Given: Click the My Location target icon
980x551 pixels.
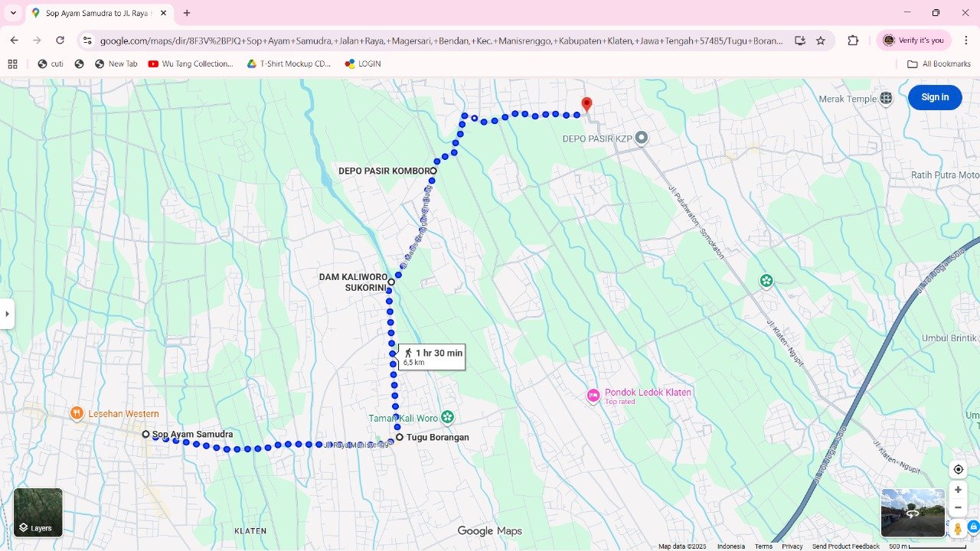Looking at the screenshot, I should click(958, 469).
